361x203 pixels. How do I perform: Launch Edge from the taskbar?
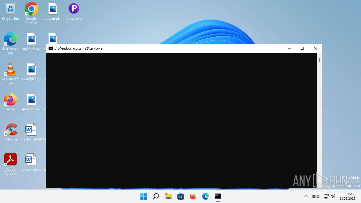point(205,196)
